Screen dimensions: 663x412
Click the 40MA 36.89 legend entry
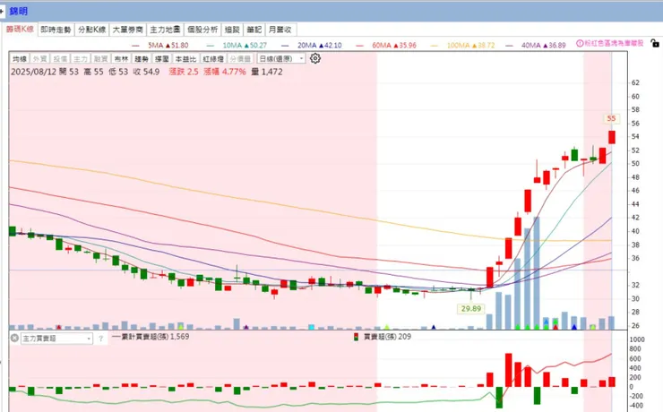535,45
